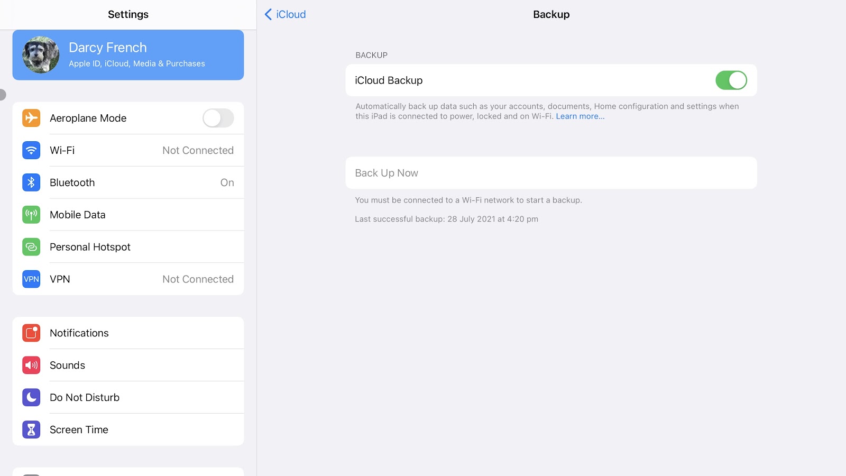The image size is (846, 476).
Task: Tap Bluetooth 'On' status text
Action: tap(227, 182)
